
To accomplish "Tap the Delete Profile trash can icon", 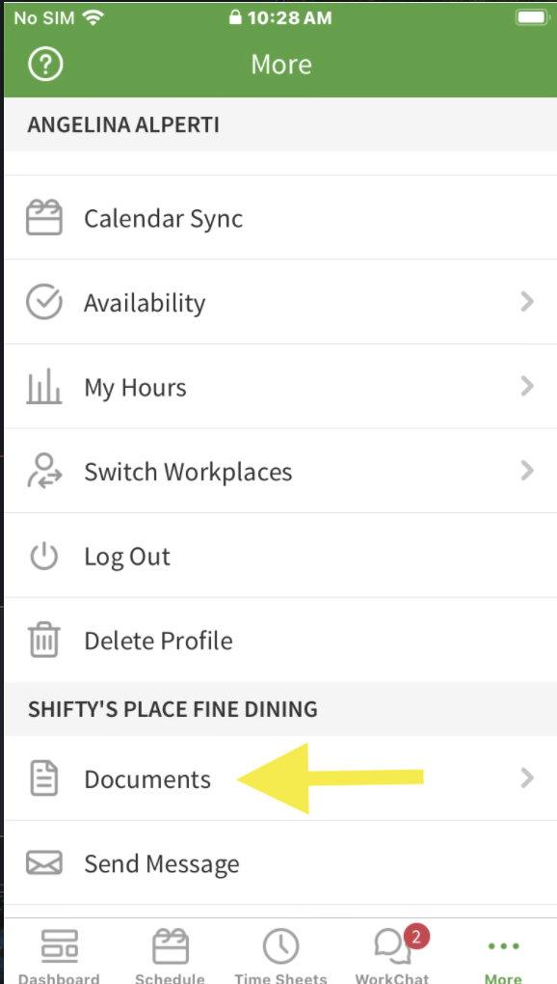I will (x=44, y=641).
